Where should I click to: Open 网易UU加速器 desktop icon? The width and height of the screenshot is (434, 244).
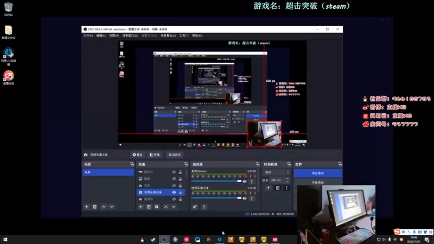[8, 56]
